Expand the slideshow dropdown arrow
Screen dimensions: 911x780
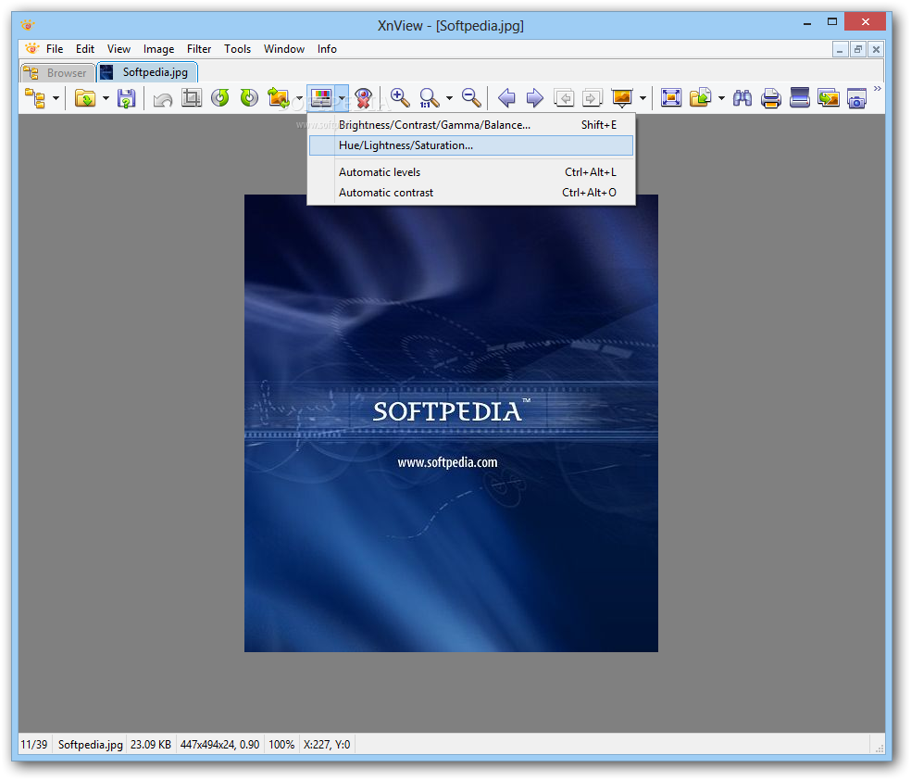[x=643, y=98]
